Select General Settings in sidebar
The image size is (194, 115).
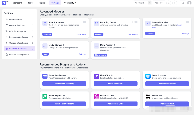(19, 25)
